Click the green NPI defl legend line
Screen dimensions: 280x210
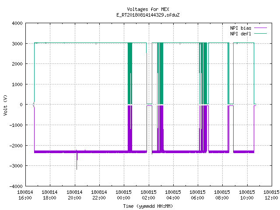[x=260, y=33]
